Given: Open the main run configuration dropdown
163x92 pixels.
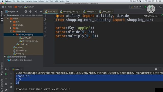Looking at the screenshot, I should click(x=136, y=7).
